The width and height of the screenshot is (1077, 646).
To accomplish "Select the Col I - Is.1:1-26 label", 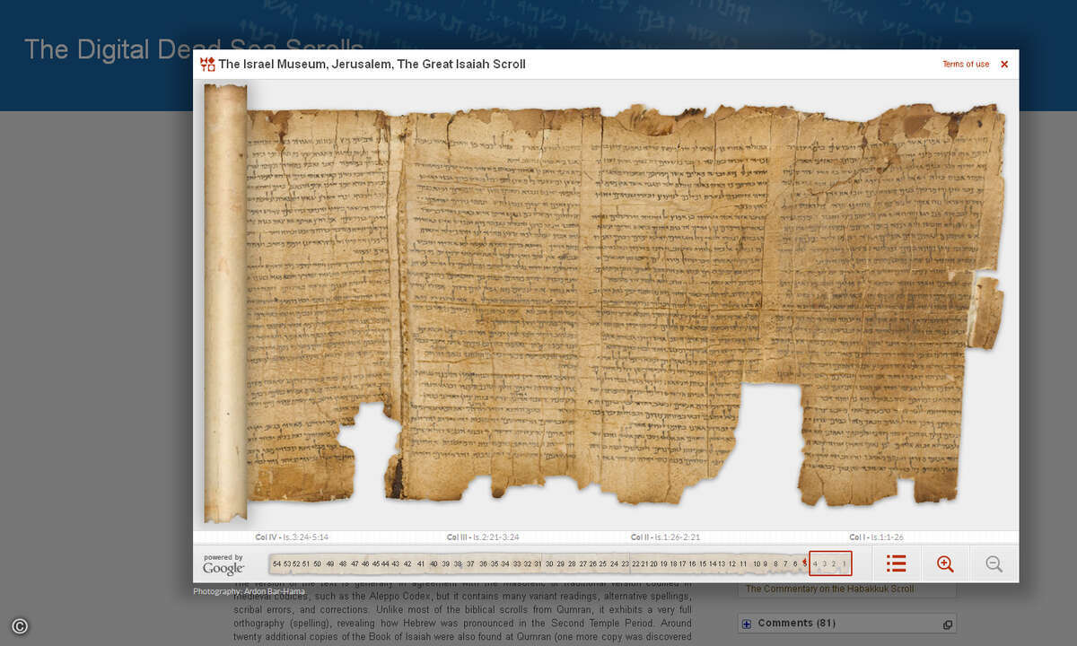I will coord(877,537).
